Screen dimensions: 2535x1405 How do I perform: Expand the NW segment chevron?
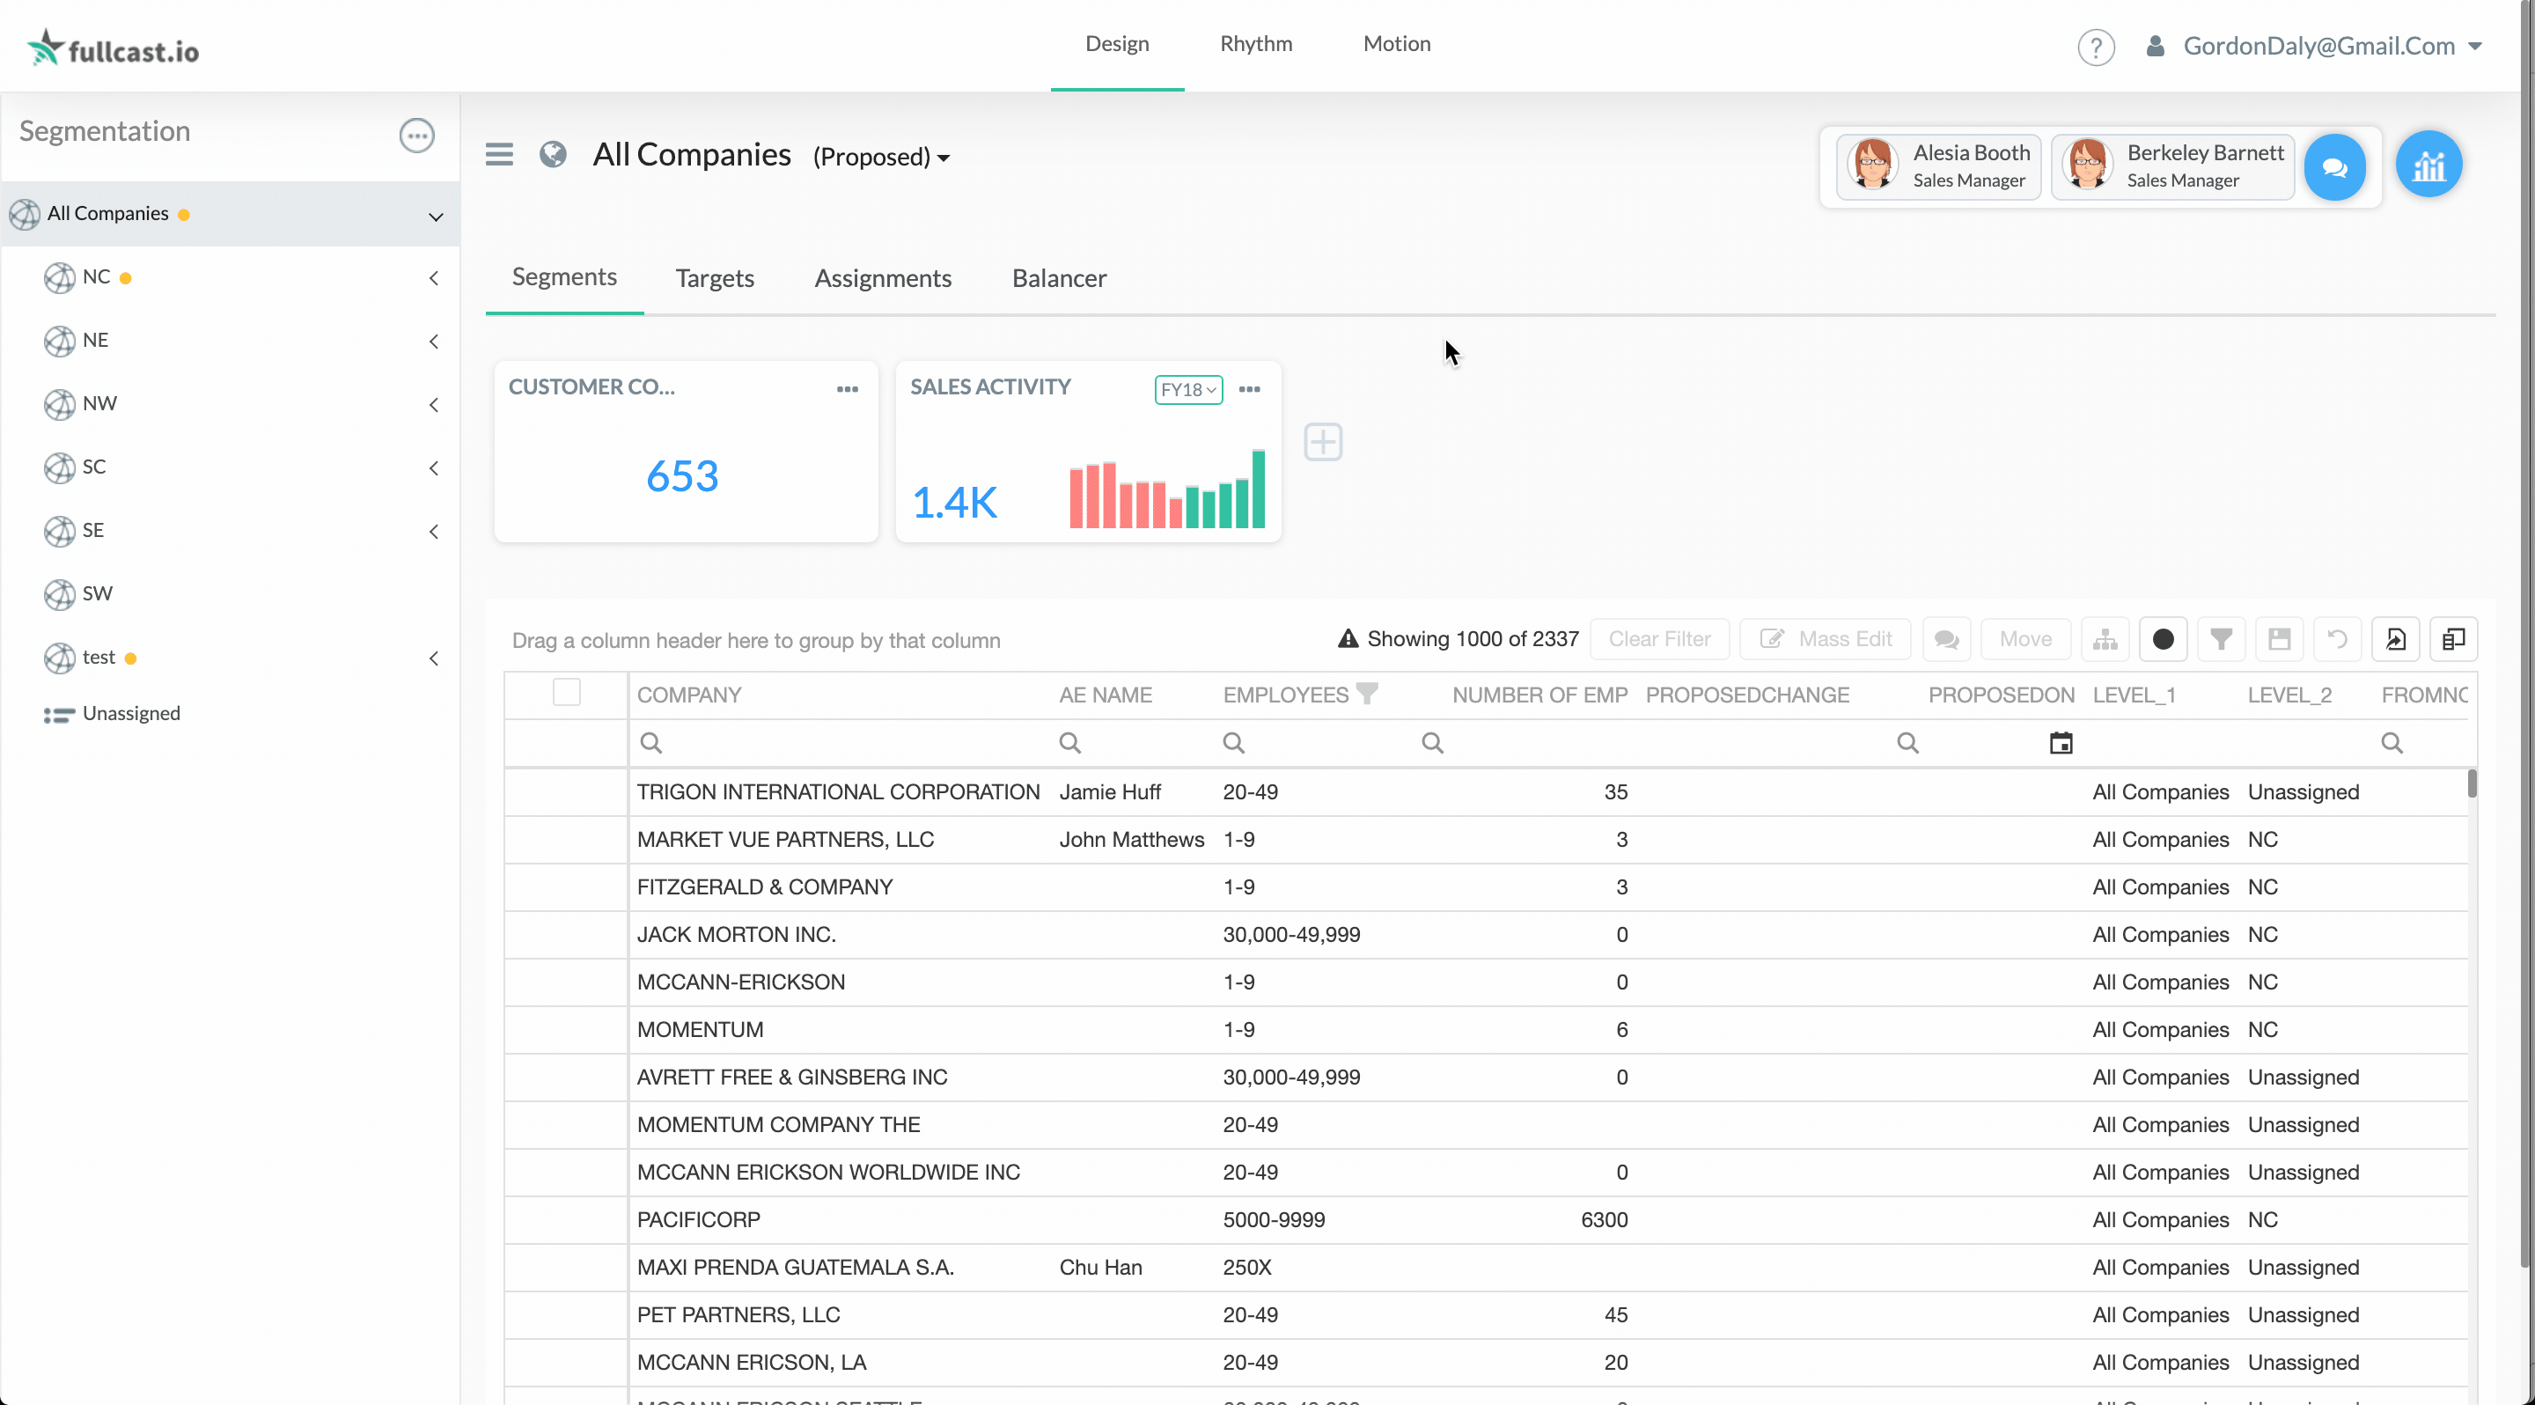[x=434, y=405]
